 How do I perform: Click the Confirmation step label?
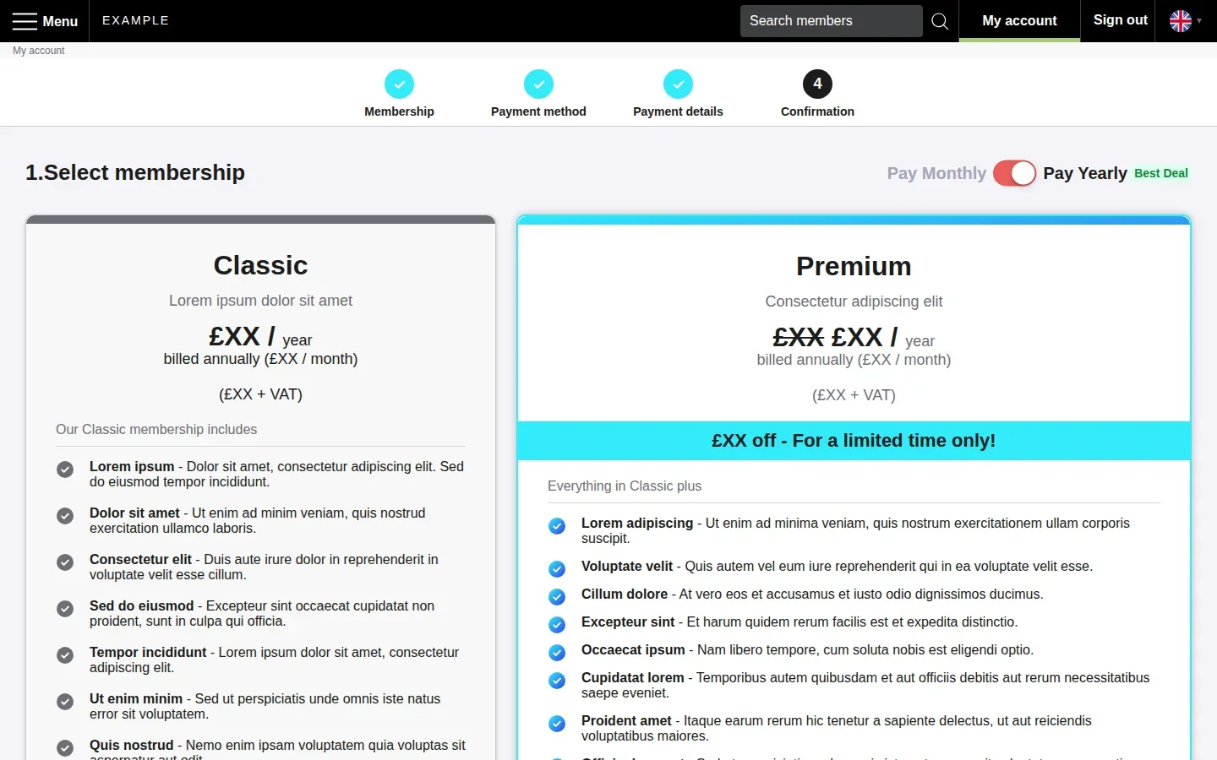[x=817, y=111]
